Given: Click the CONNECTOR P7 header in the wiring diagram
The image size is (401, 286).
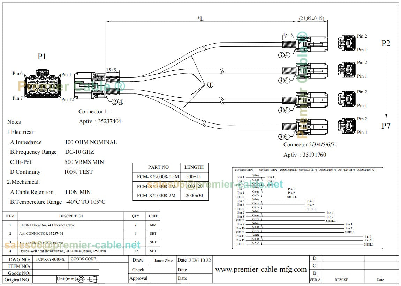Looking at the screenshot, I should (x=365, y=170).
